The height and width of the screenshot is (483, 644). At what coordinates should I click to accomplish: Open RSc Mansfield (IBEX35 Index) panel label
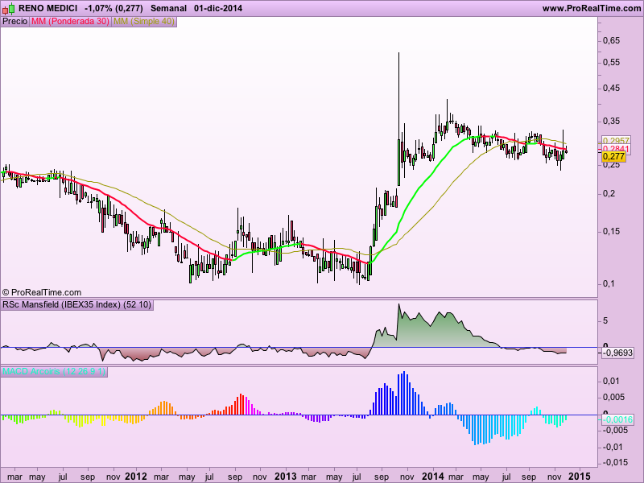pos(77,305)
